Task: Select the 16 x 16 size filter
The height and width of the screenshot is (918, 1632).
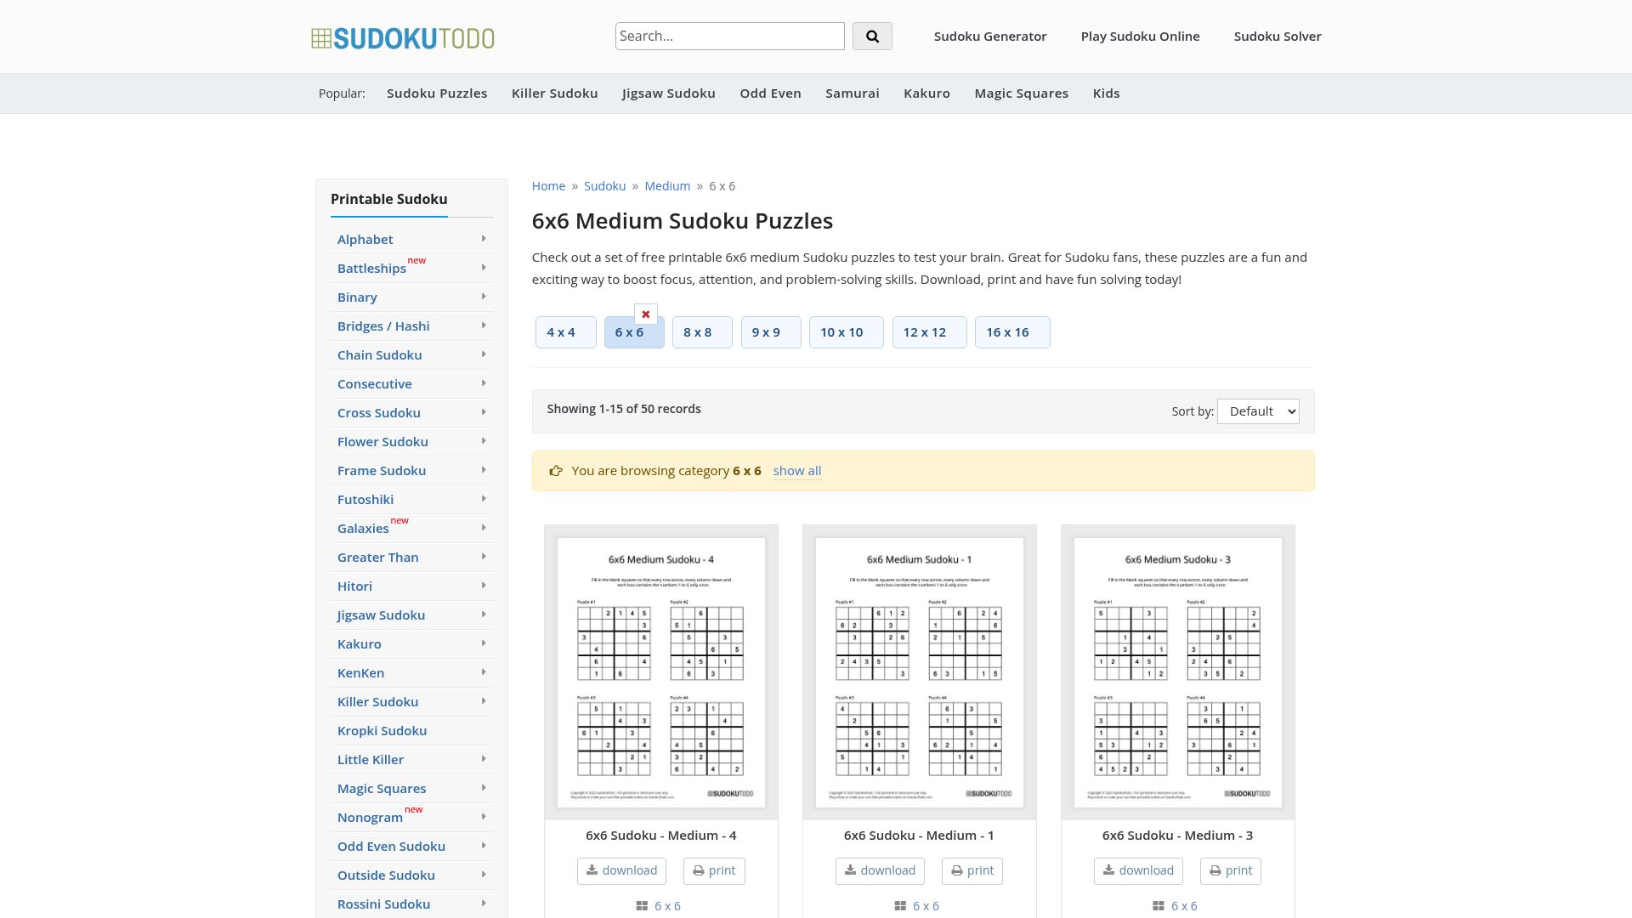Action: point(1012,332)
